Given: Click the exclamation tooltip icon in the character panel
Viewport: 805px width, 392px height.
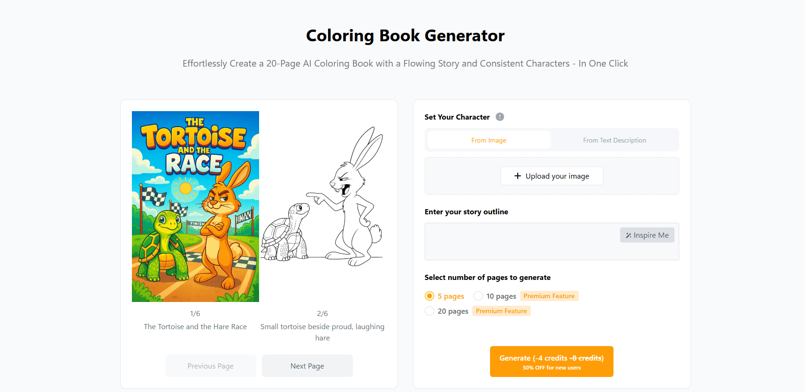Looking at the screenshot, I should pos(499,117).
